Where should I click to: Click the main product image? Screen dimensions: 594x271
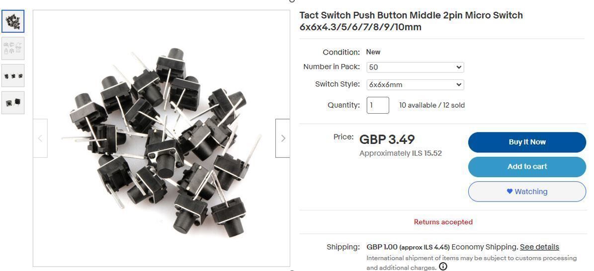tap(161, 138)
